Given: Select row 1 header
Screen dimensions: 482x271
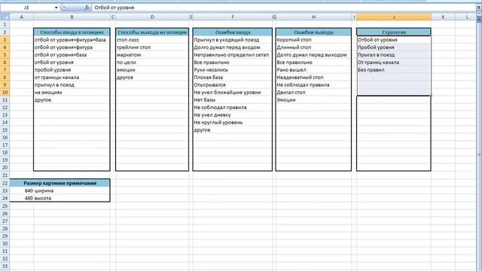Looking at the screenshot, I should pos(5,24).
